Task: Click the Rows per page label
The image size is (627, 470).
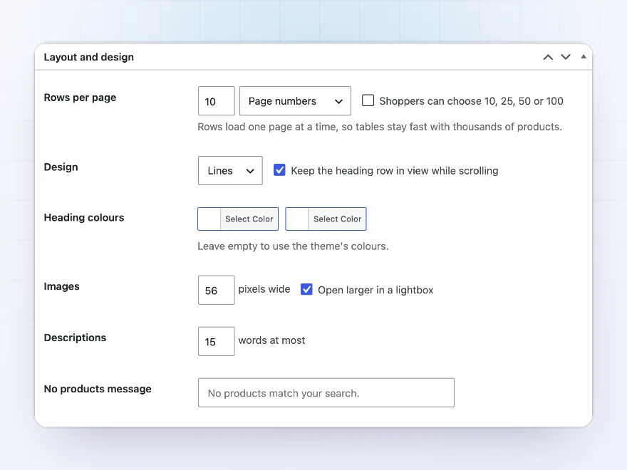Action: click(80, 98)
